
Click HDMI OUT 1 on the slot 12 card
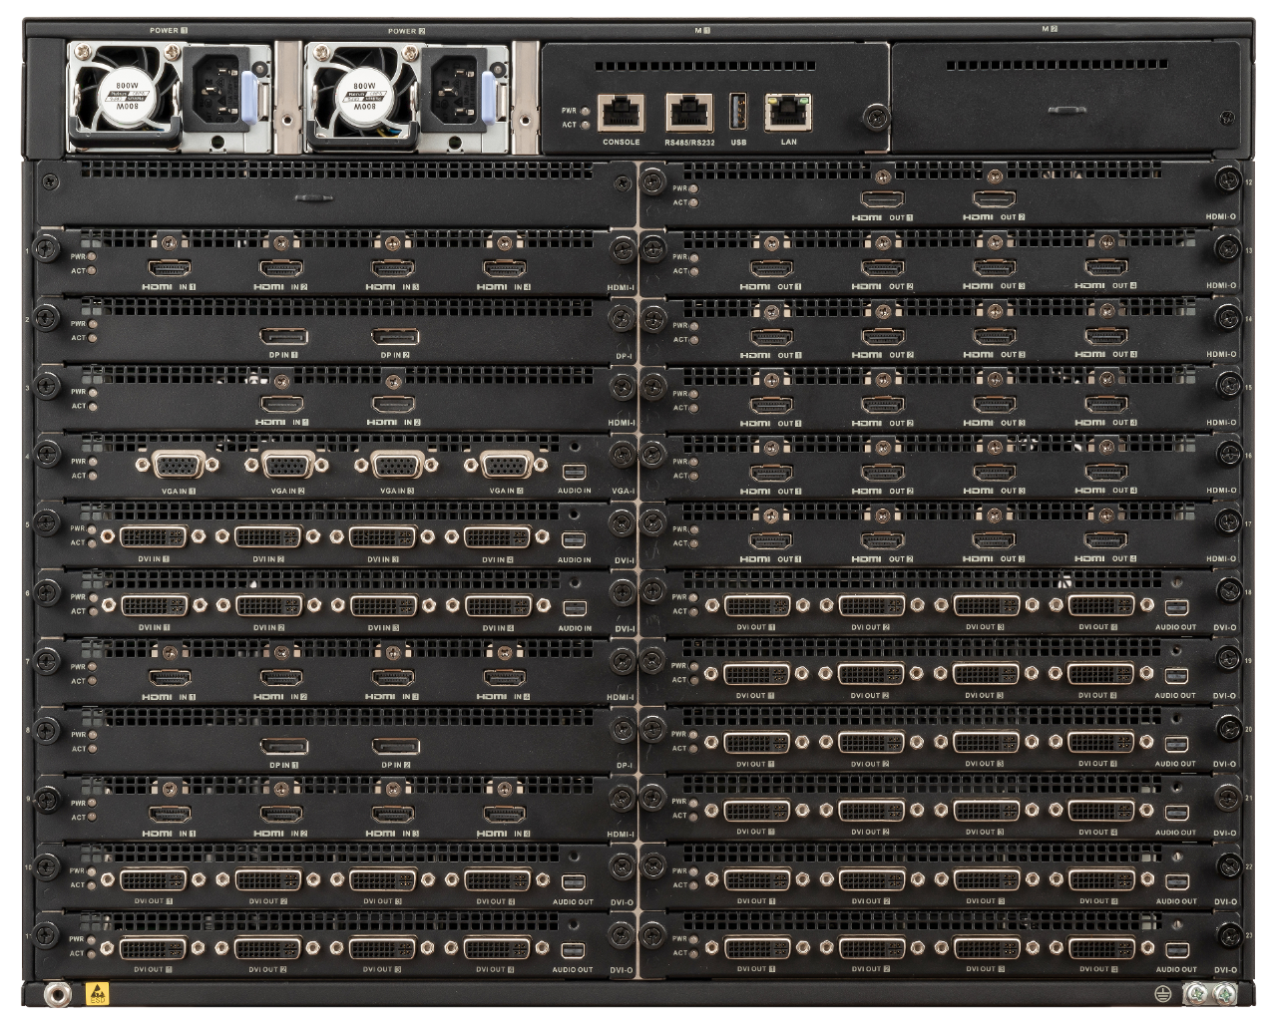coord(883,199)
